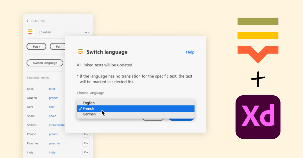Click the Lokalise plugin icon in the sidebar header

(30, 32)
